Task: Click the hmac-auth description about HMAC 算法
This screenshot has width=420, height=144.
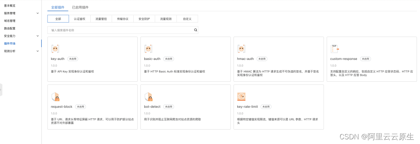Action: [x=278, y=73]
